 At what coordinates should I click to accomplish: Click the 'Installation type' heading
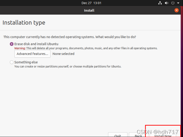point(24,23)
